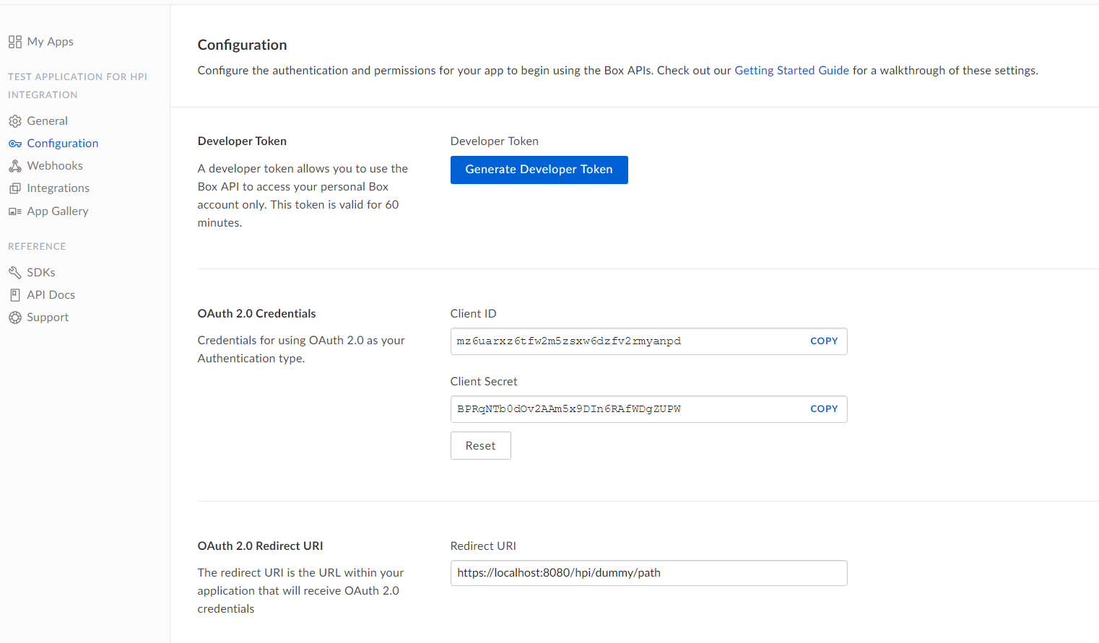Click the Configuration key icon
1099x643 pixels.
(x=14, y=144)
